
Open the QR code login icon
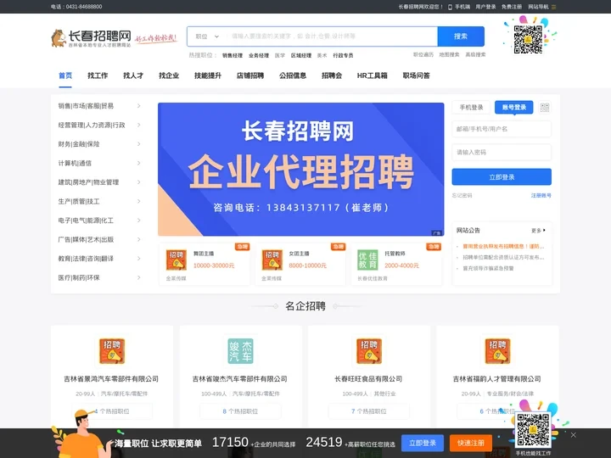[545, 108]
